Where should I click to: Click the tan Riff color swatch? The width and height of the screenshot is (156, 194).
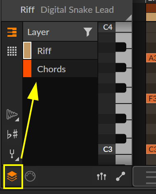[x=27, y=50]
